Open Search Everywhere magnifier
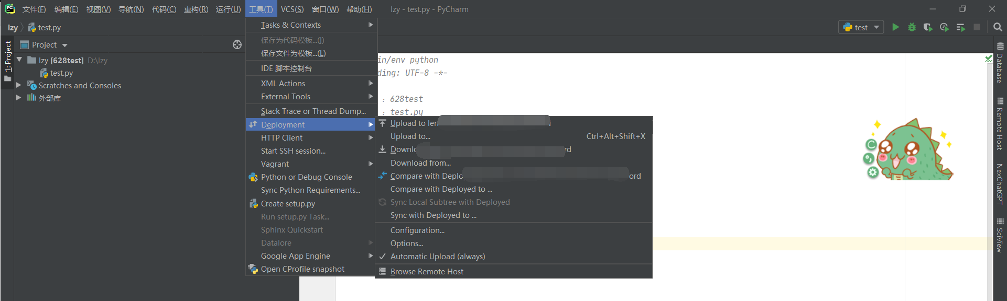Screen dimensions: 1007x301 (998, 27)
